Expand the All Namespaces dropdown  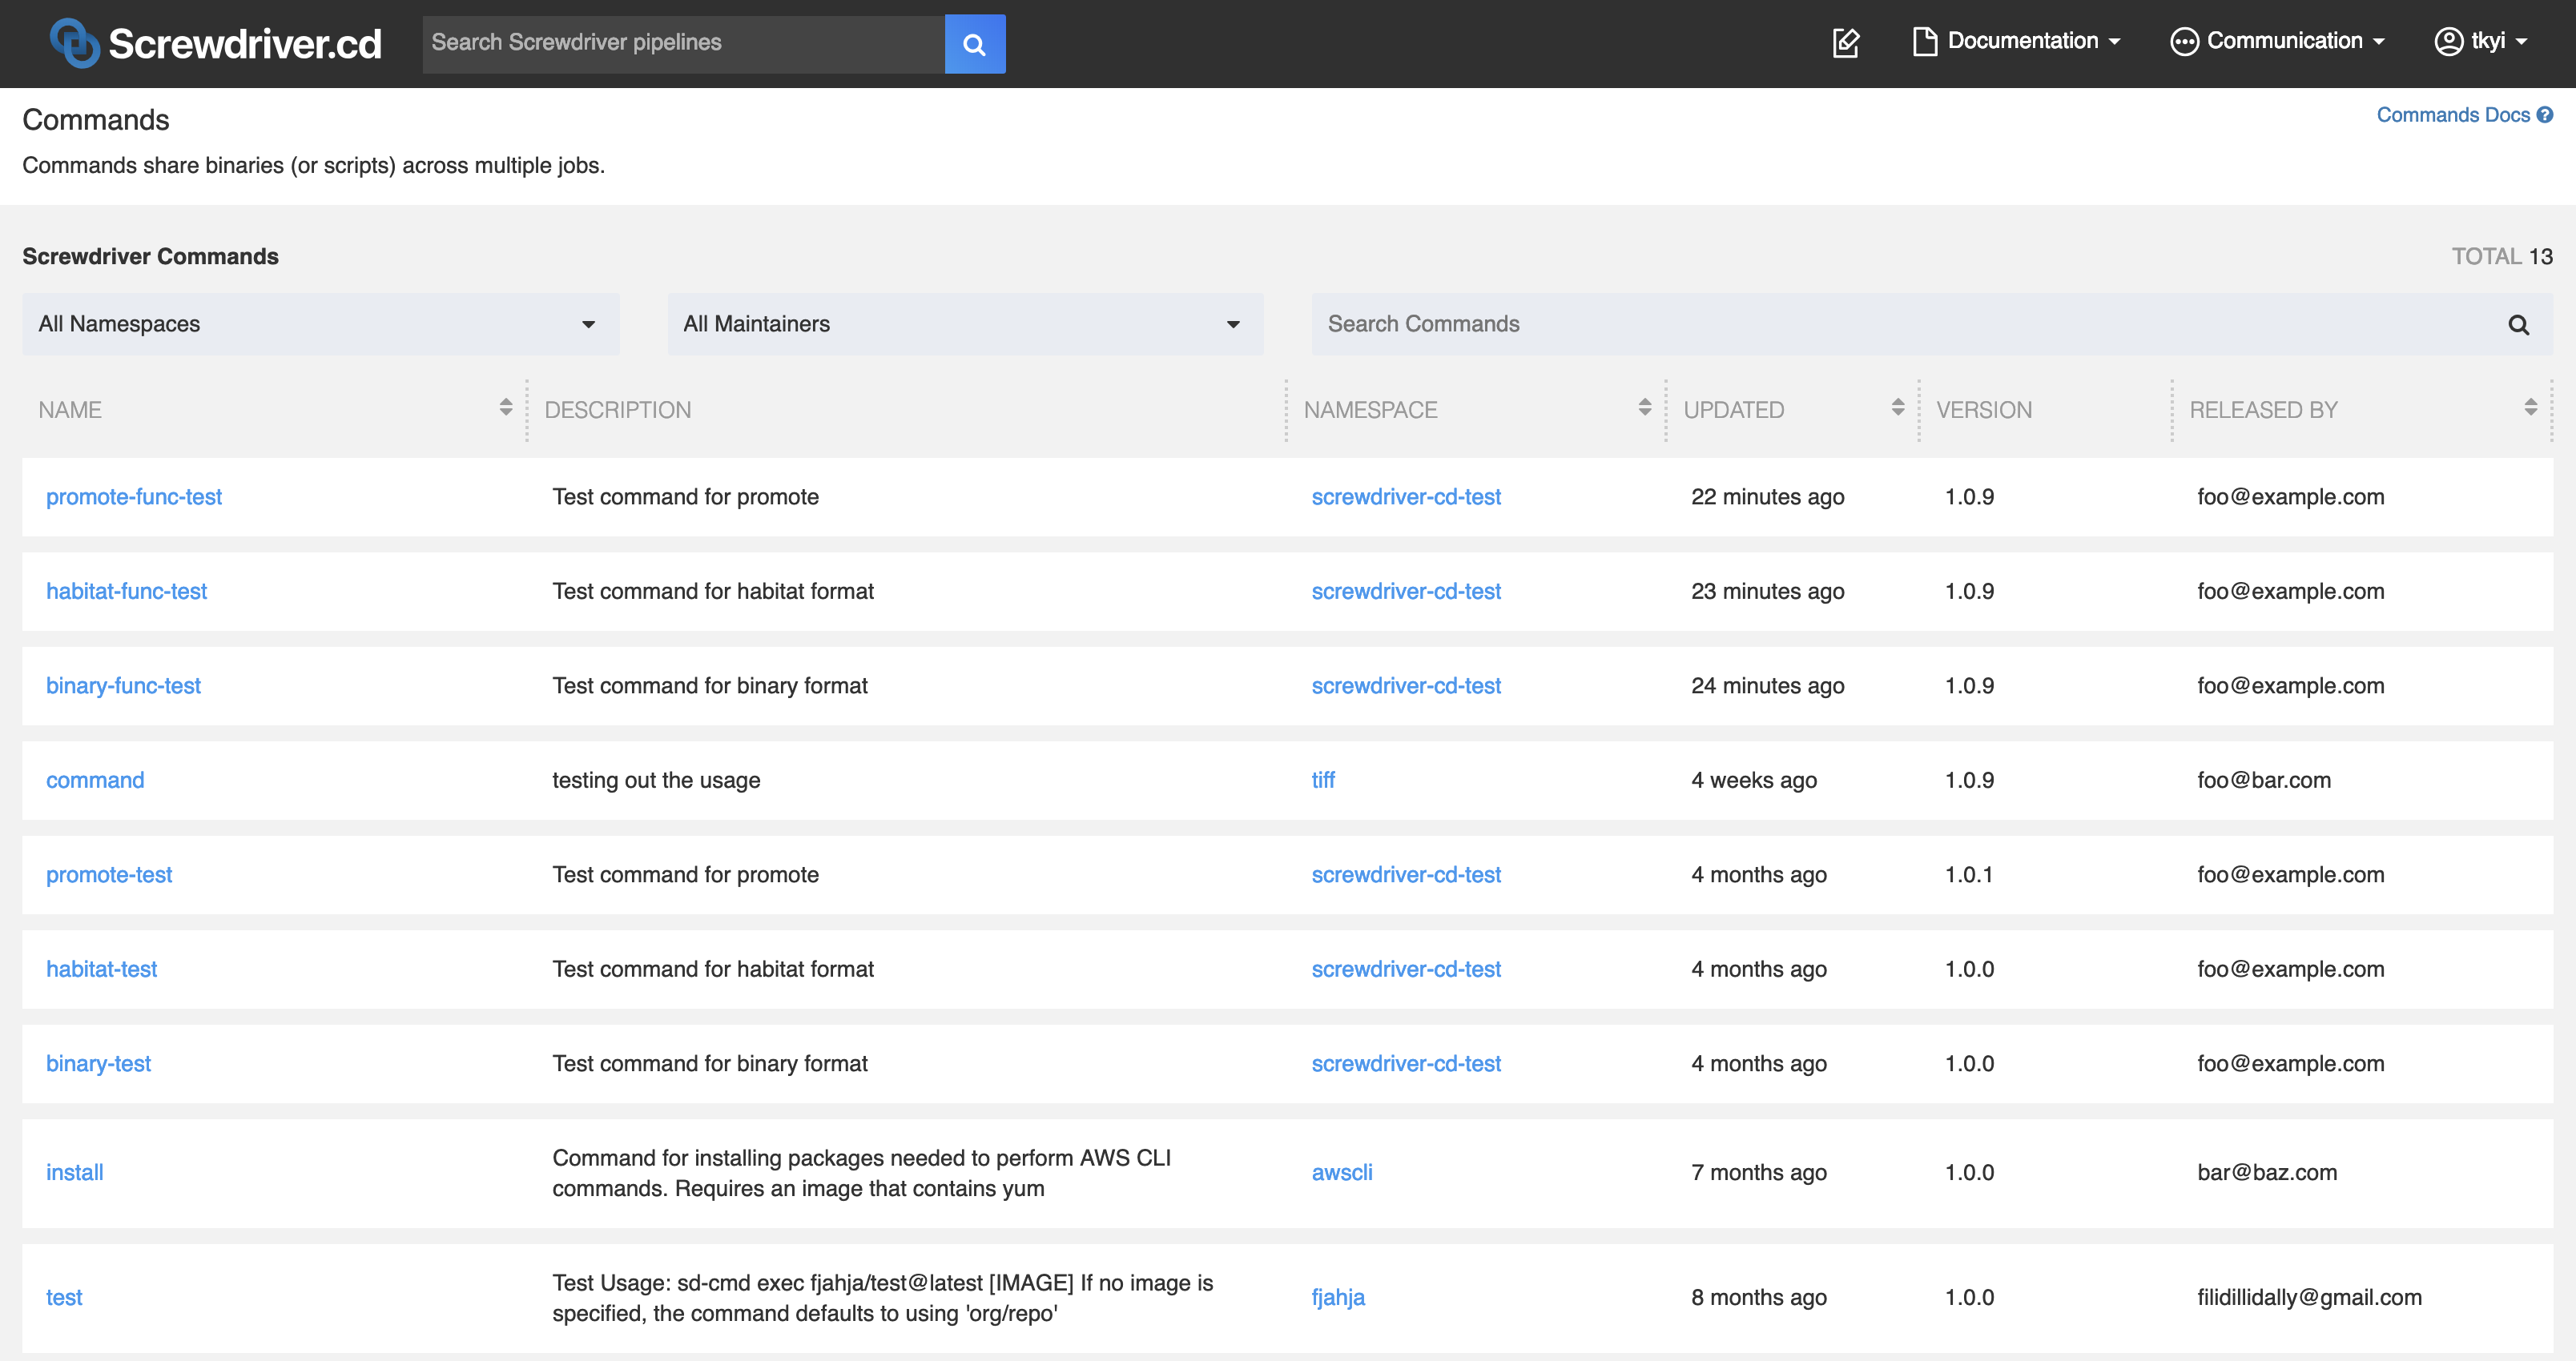tap(321, 323)
